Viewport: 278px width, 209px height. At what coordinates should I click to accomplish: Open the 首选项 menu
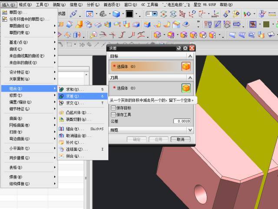tap(112, 5)
